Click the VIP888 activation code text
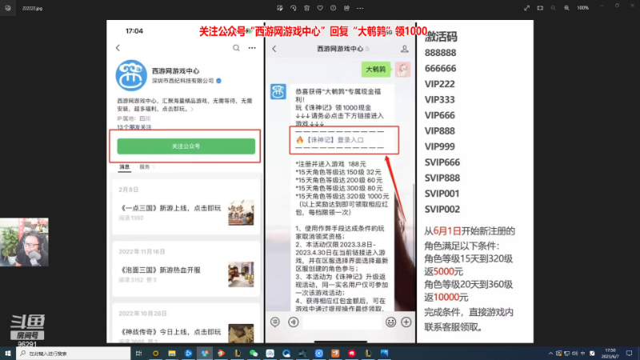 [439, 131]
